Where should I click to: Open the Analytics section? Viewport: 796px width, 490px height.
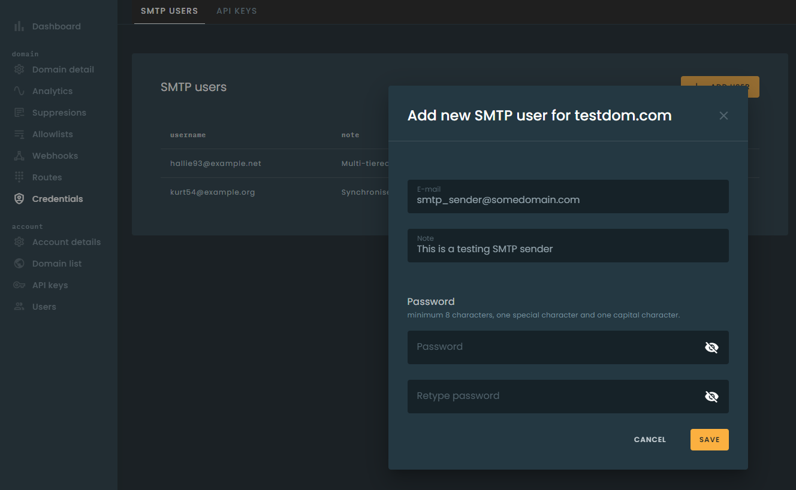coord(53,90)
